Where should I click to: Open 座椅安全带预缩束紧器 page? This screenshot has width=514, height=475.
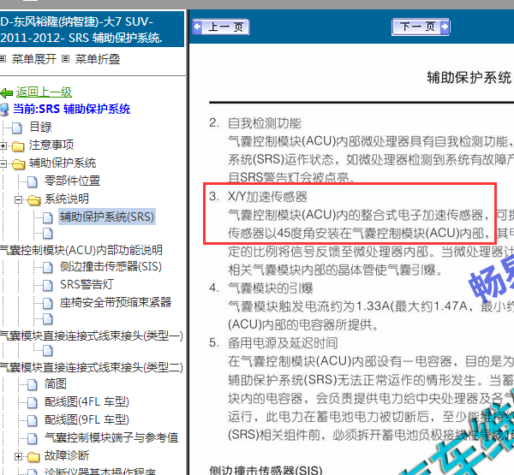tap(116, 302)
